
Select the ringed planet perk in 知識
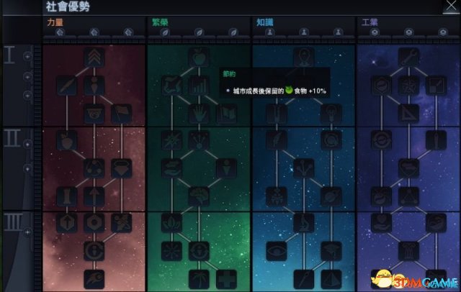(x=331, y=196)
